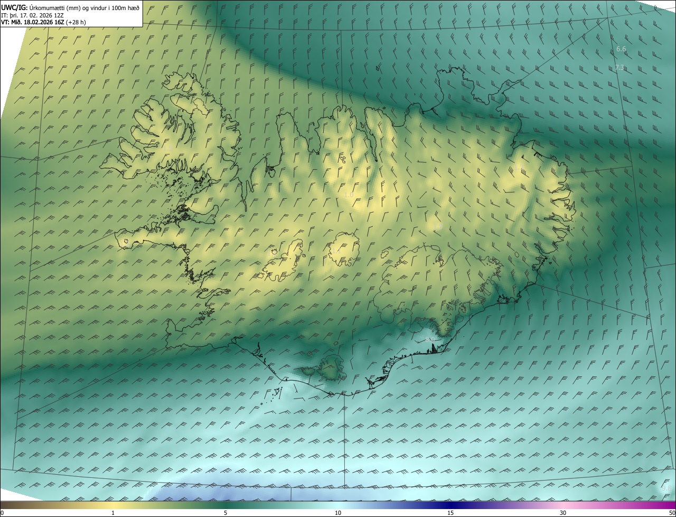Viewport: 676px width, 517px height.
Task: Click the '10' tick label on the colour scale
Action: [338, 513]
